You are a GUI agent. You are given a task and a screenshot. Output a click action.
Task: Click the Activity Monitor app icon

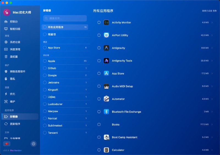point(106,22)
